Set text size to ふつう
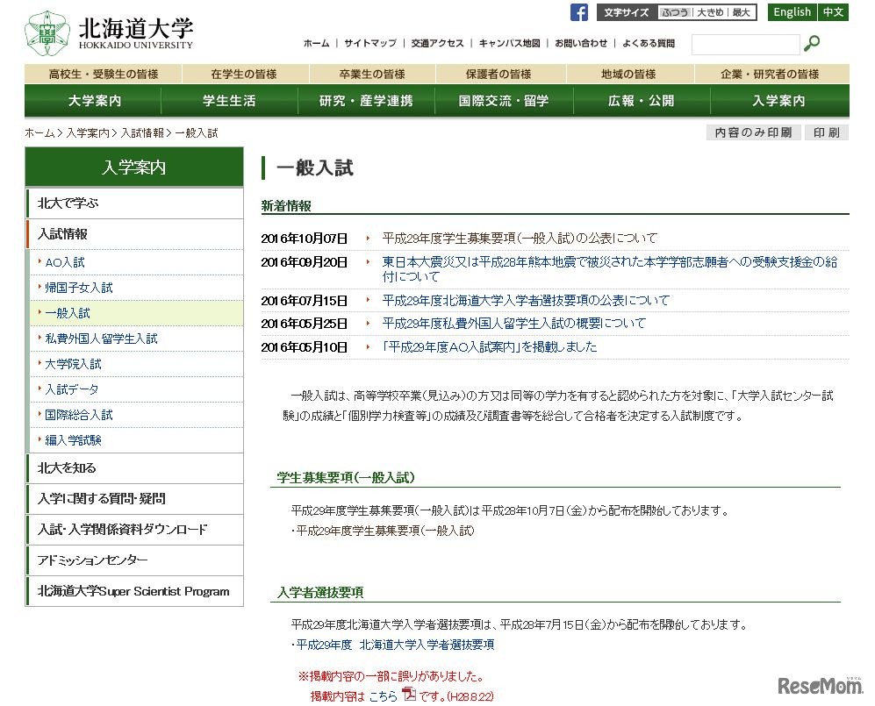This screenshot has height=706, width=875. [x=675, y=12]
